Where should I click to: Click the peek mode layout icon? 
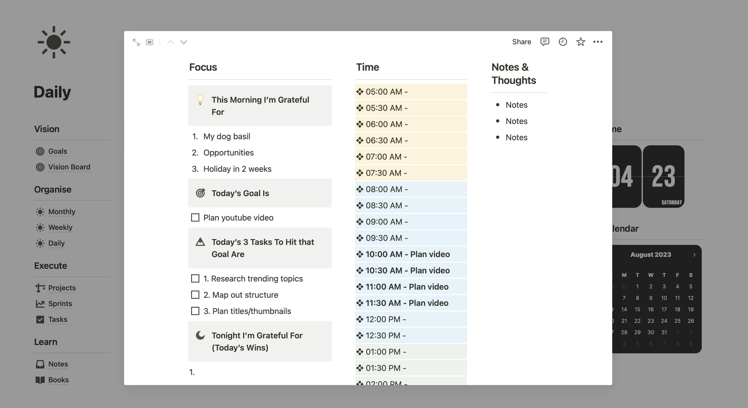click(x=150, y=42)
